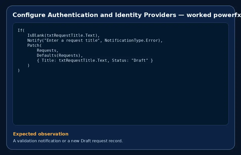241x155 pixels.
Task: Click the '{ Title: txtRequestTitle.Text, Status: "Draft" }' line
Action: [x=95, y=60]
